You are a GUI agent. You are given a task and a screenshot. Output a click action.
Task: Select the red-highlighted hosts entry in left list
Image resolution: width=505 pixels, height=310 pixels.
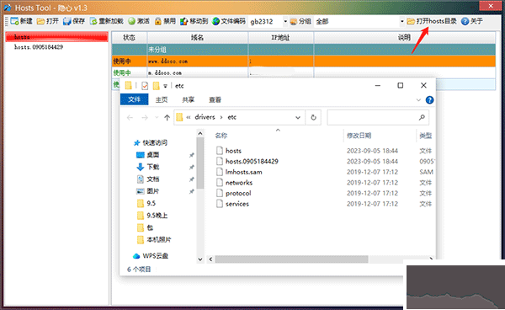(x=56, y=37)
